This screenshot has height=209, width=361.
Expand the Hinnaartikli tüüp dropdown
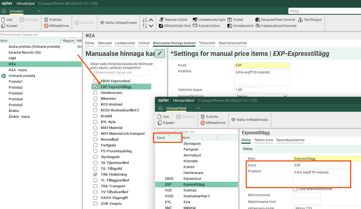(285, 96)
